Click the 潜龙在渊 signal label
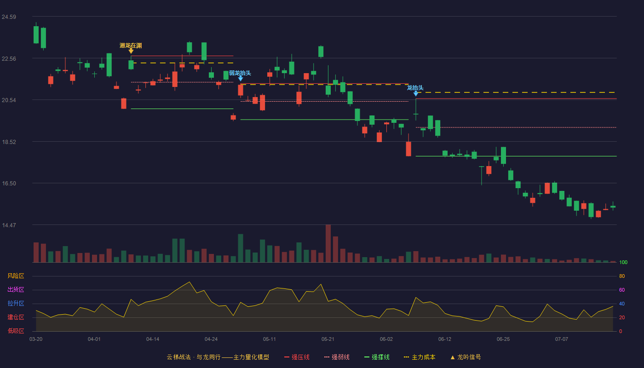This screenshot has width=644, height=368. tap(131, 46)
